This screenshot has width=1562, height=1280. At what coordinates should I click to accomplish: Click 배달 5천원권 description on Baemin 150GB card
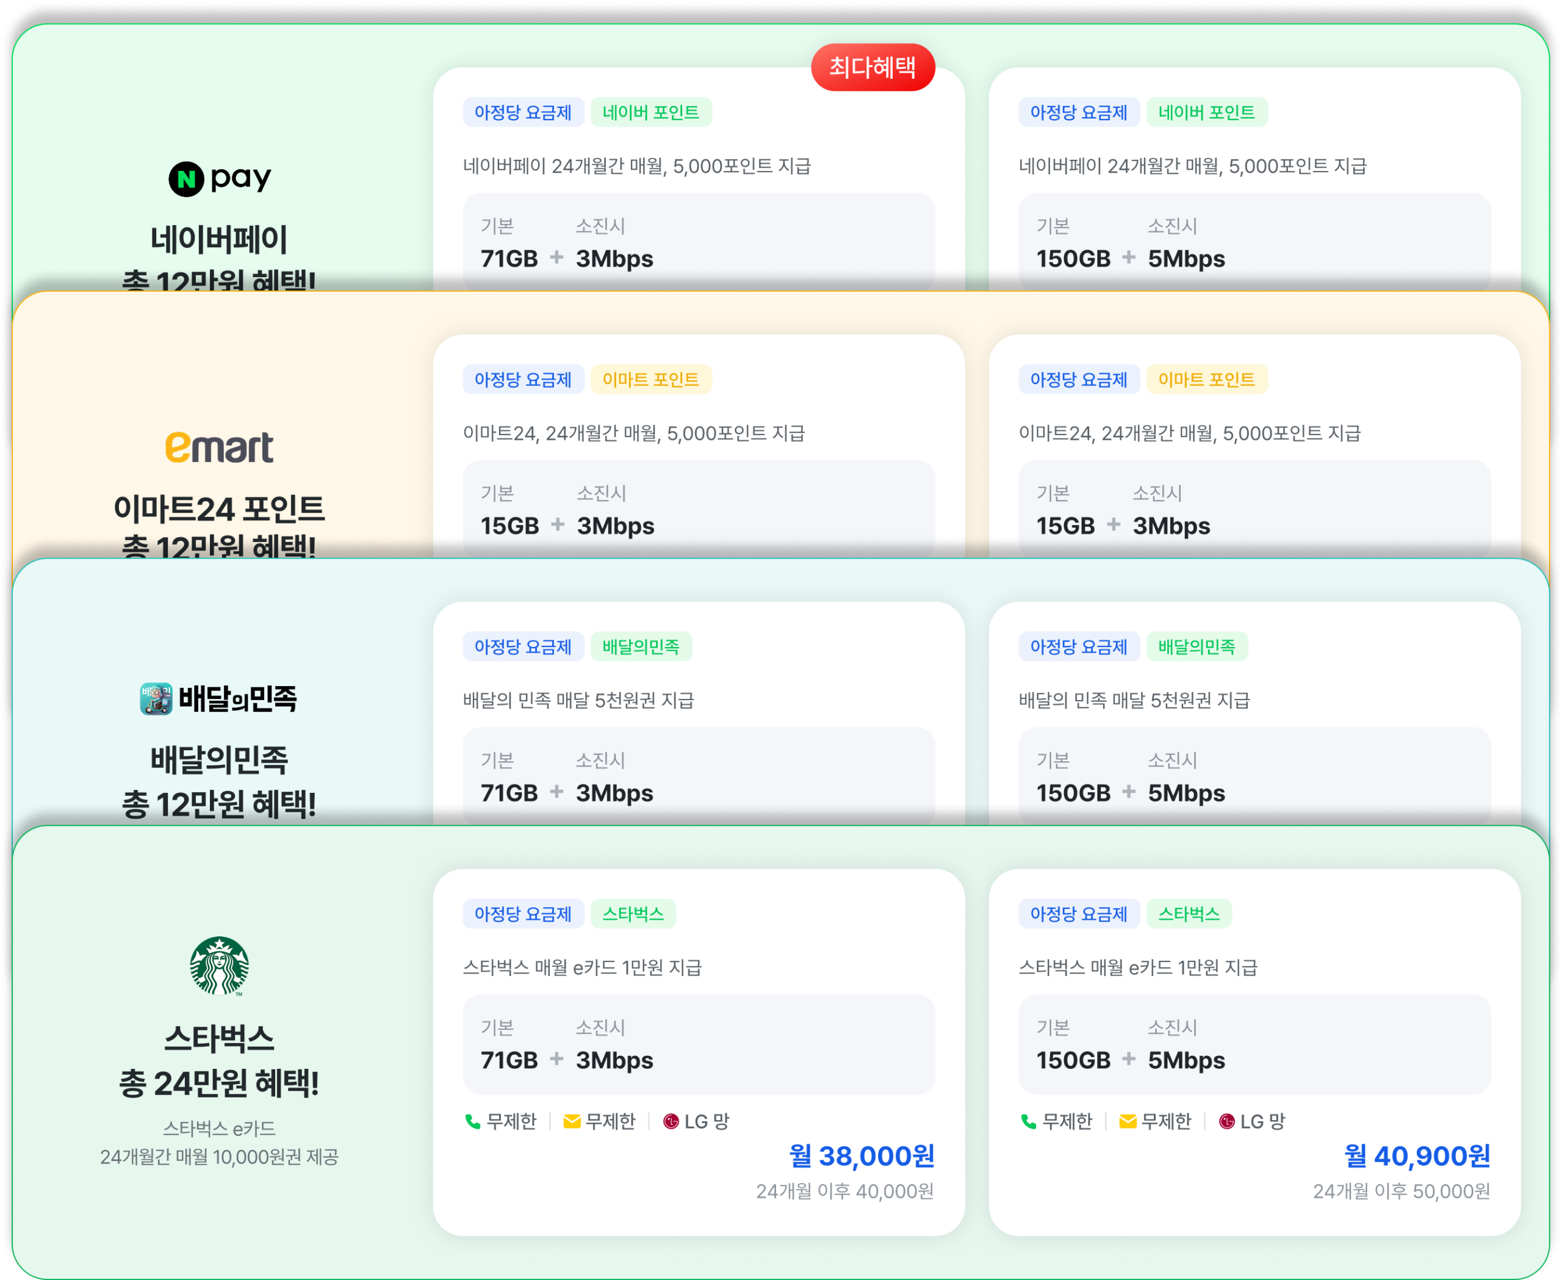(x=1134, y=700)
